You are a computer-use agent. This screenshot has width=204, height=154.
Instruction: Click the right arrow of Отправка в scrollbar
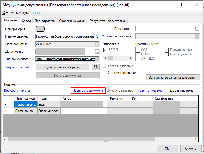tap(131, 58)
